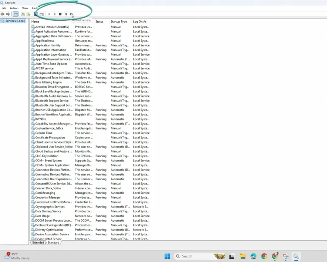Click the Show/Hide Action Pane toolbar icon

[x=41, y=14]
